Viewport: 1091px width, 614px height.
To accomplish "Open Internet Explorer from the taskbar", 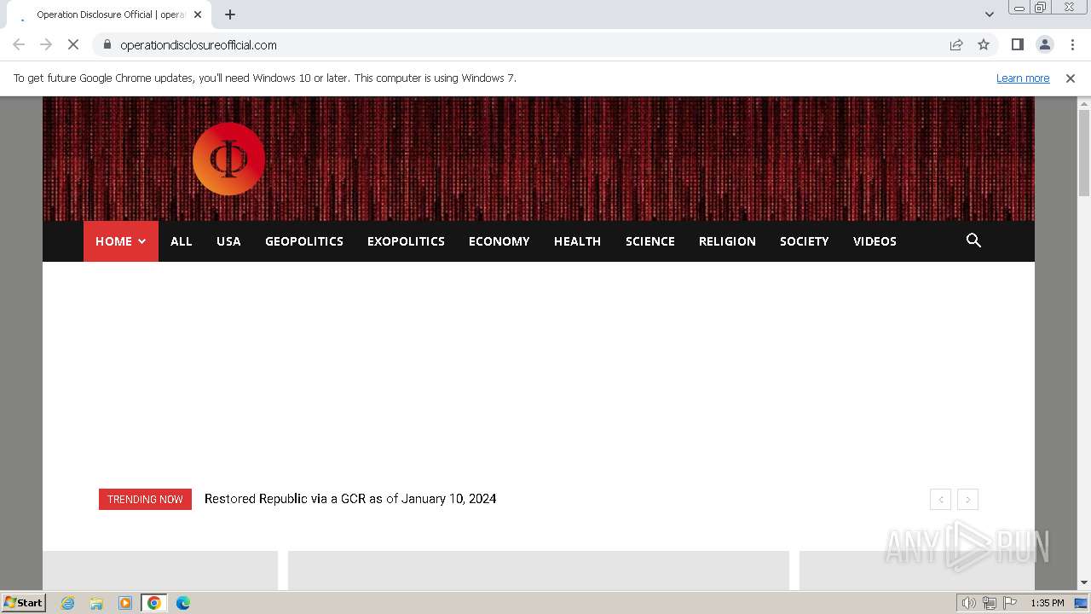I will point(68,603).
